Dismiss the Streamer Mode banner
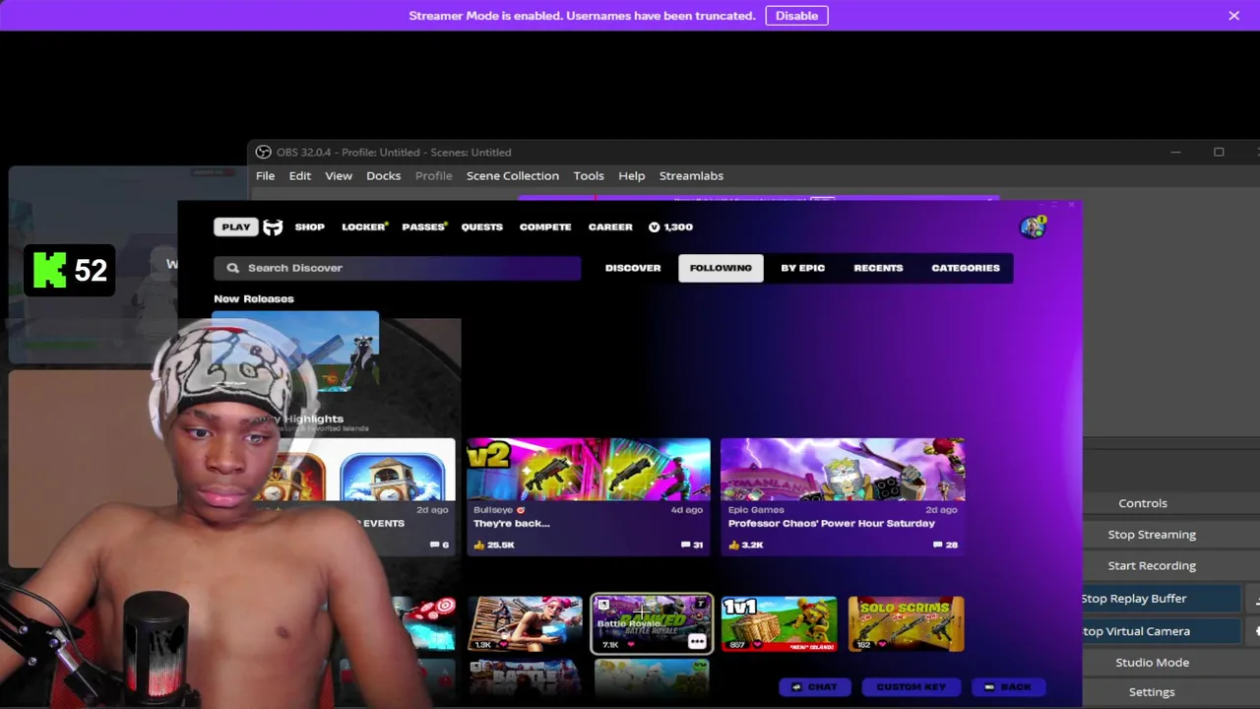 coord(1233,16)
